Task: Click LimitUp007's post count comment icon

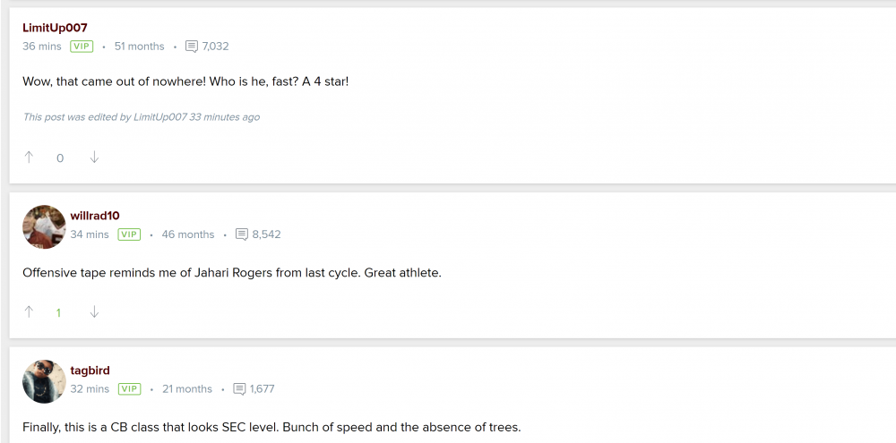Action: 192,47
